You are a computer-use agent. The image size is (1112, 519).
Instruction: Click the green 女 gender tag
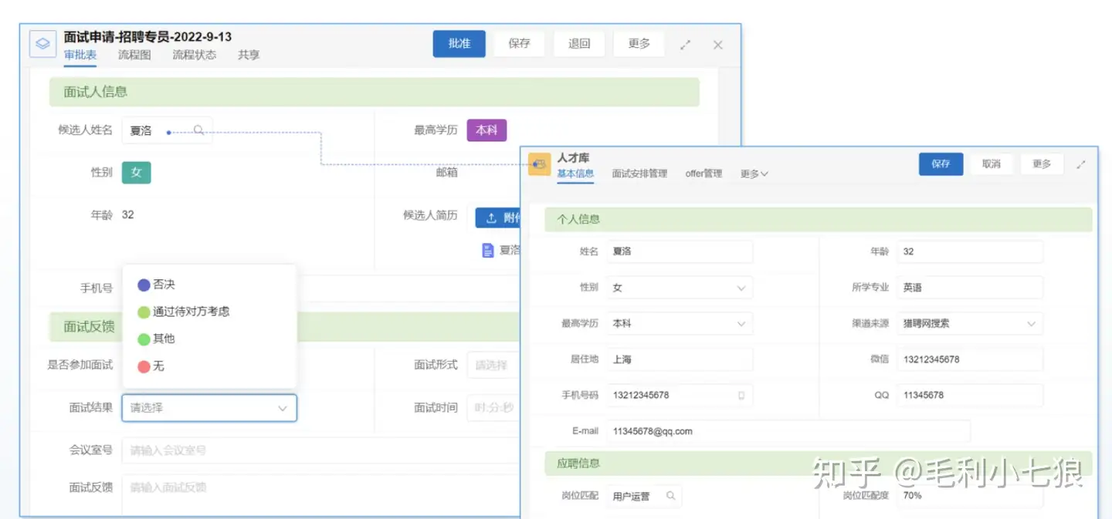click(137, 173)
